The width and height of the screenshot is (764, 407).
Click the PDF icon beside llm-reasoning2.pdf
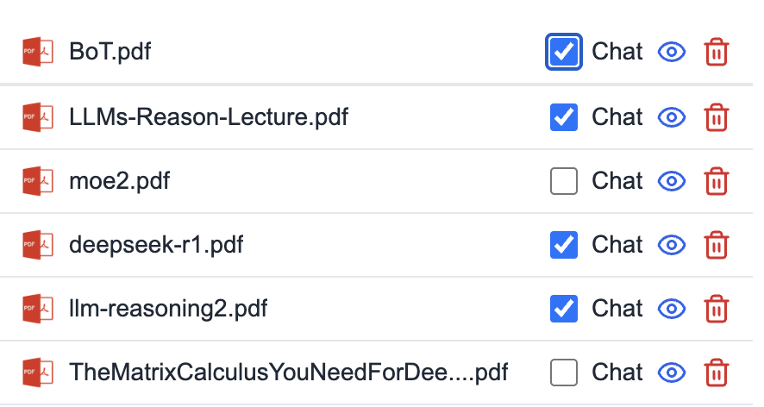[38, 309]
